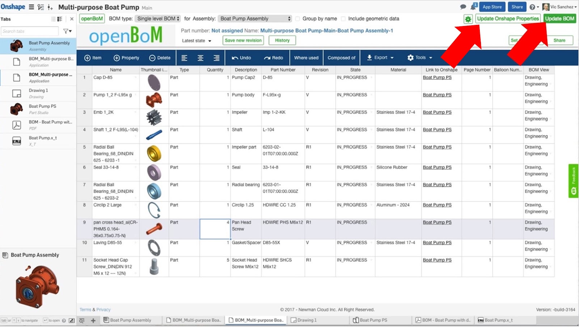Image resolution: width=579 pixels, height=327 pixels.
Task: Switch tab manager to detailed list view
Action: 60,19
